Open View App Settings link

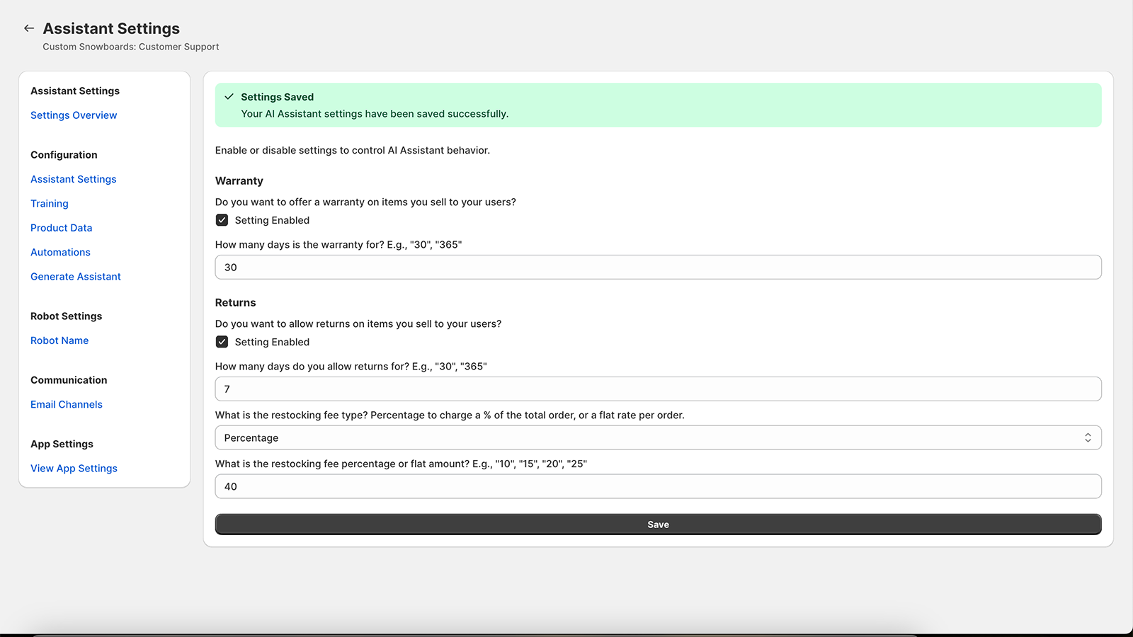click(x=74, y=468)
